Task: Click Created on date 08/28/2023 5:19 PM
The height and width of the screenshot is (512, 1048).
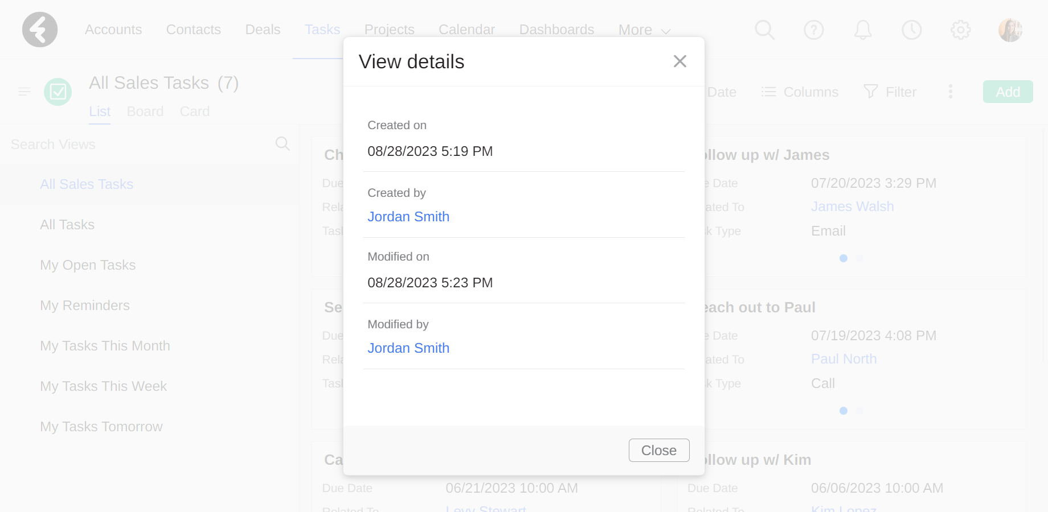Action: click(430, 151)
